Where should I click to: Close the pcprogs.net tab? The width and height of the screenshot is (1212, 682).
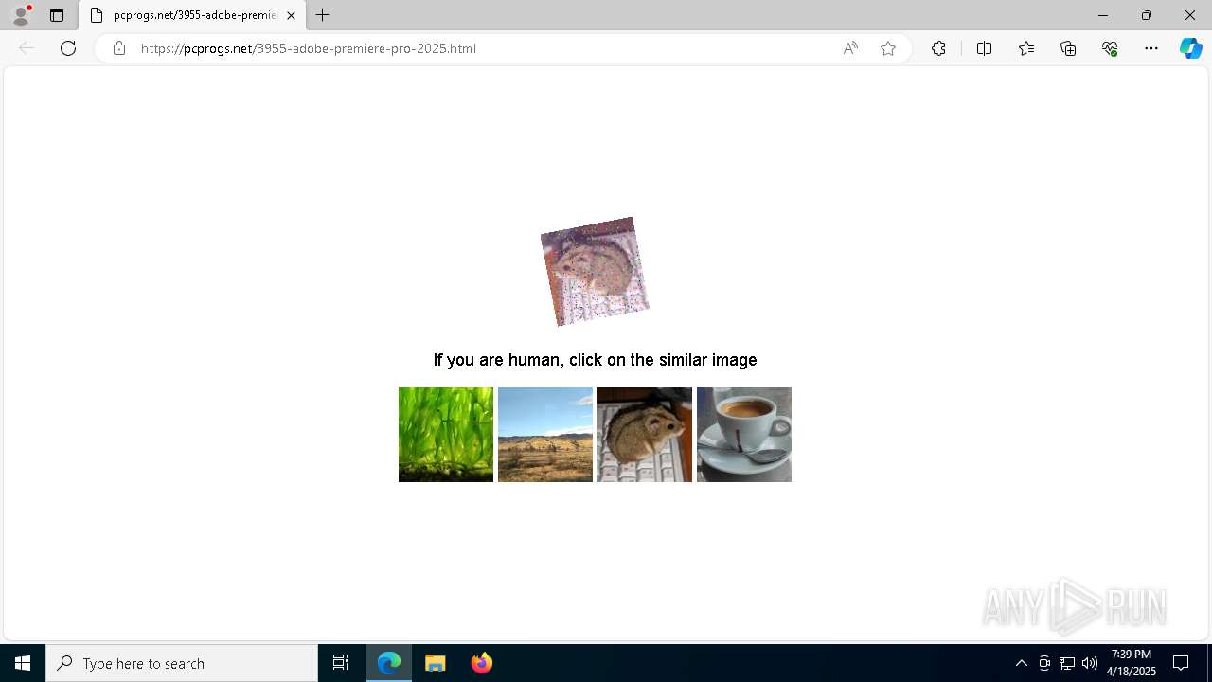[x=291, y=15]
